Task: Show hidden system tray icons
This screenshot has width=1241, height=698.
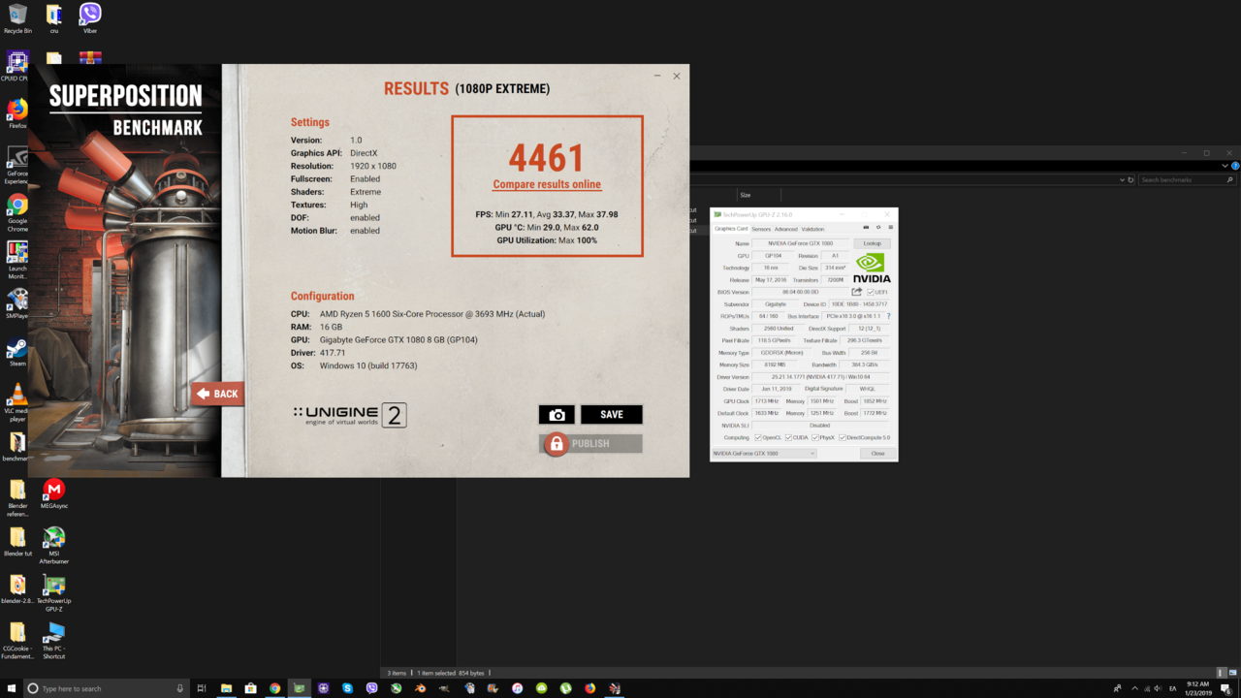Action: coord(1135,688)
